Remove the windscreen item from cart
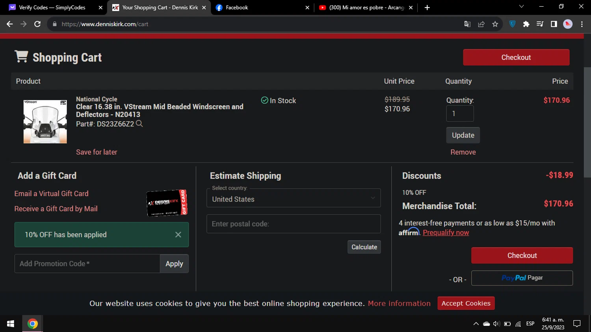 pos(463,152)
